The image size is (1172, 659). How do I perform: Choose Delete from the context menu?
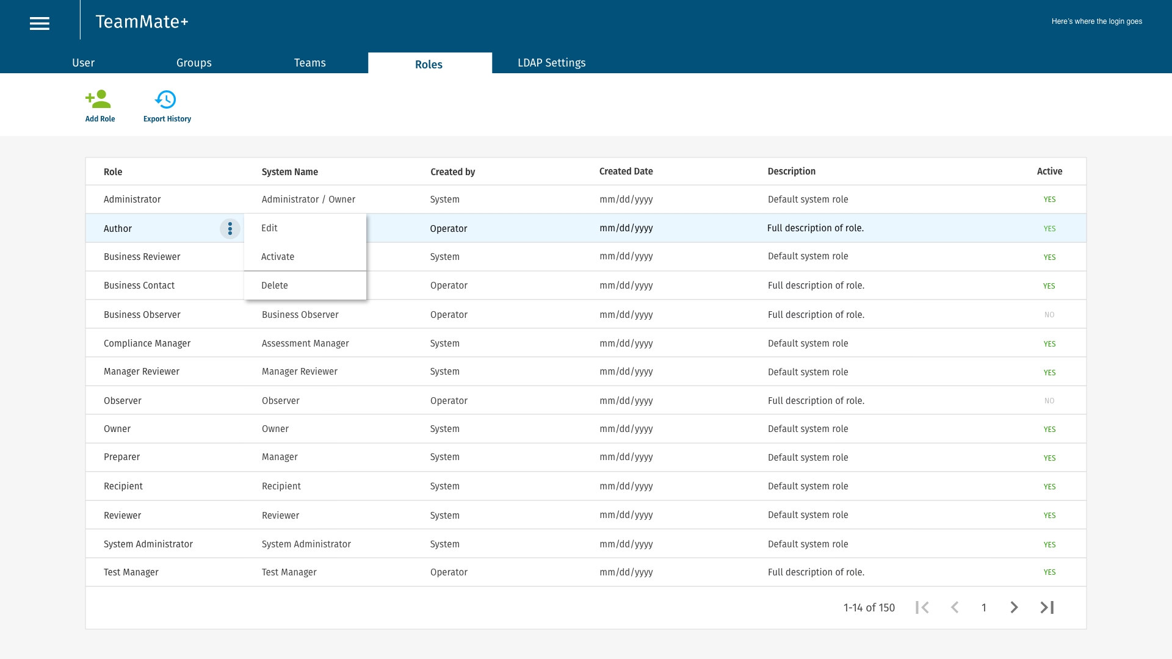point(275,286)
